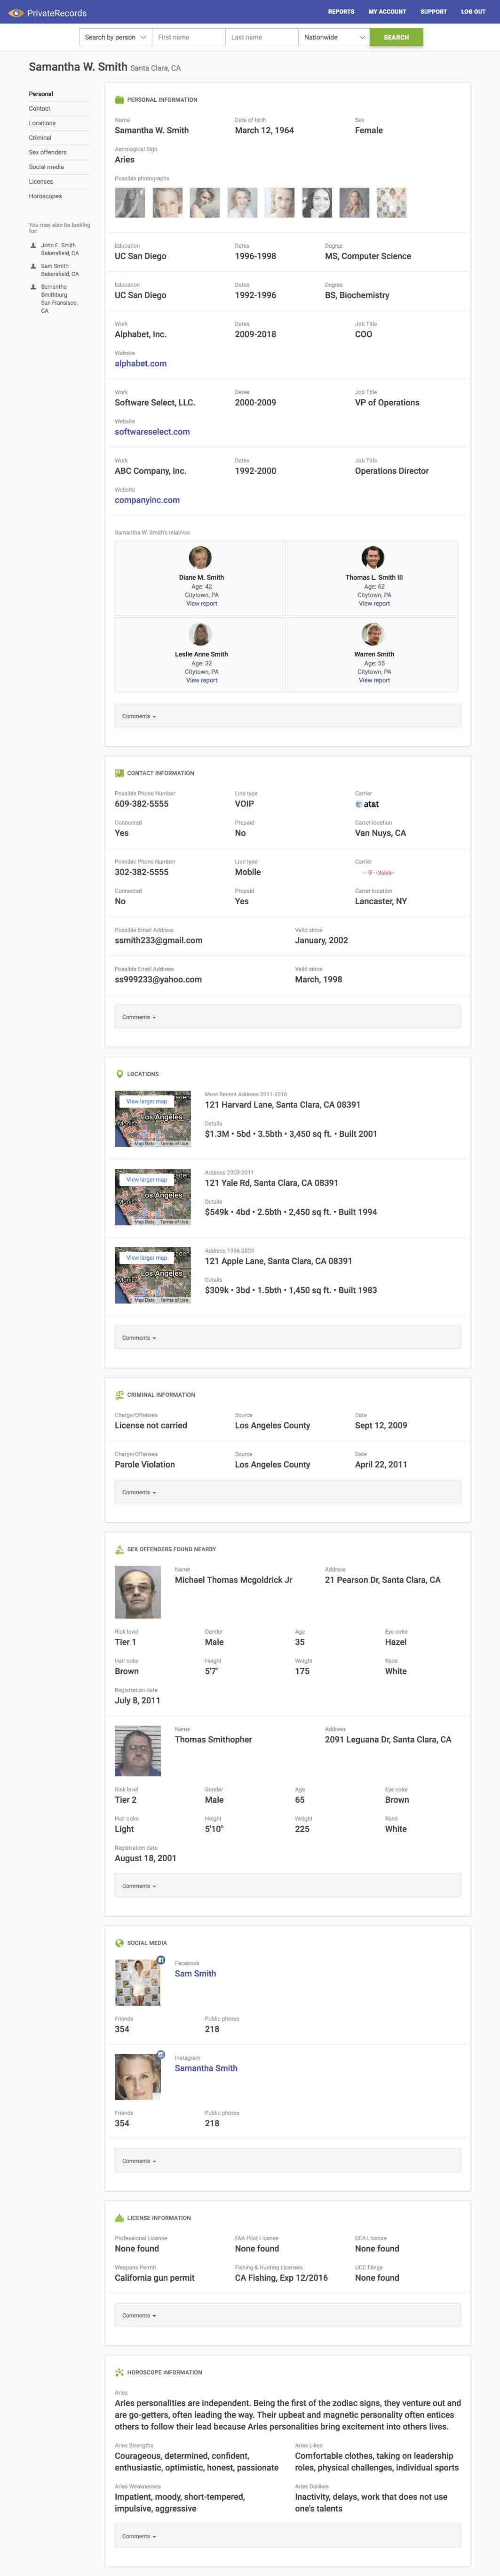Open the Nationwide location dropdown
The height and width of the screenshot is (2576, 500).
(334, 37)
